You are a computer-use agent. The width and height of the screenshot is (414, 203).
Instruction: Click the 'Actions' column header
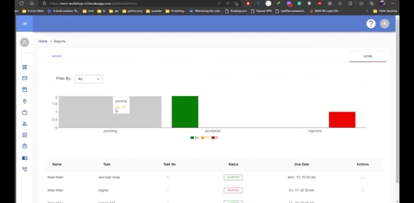pyautogui.click(x=363, y=164)
